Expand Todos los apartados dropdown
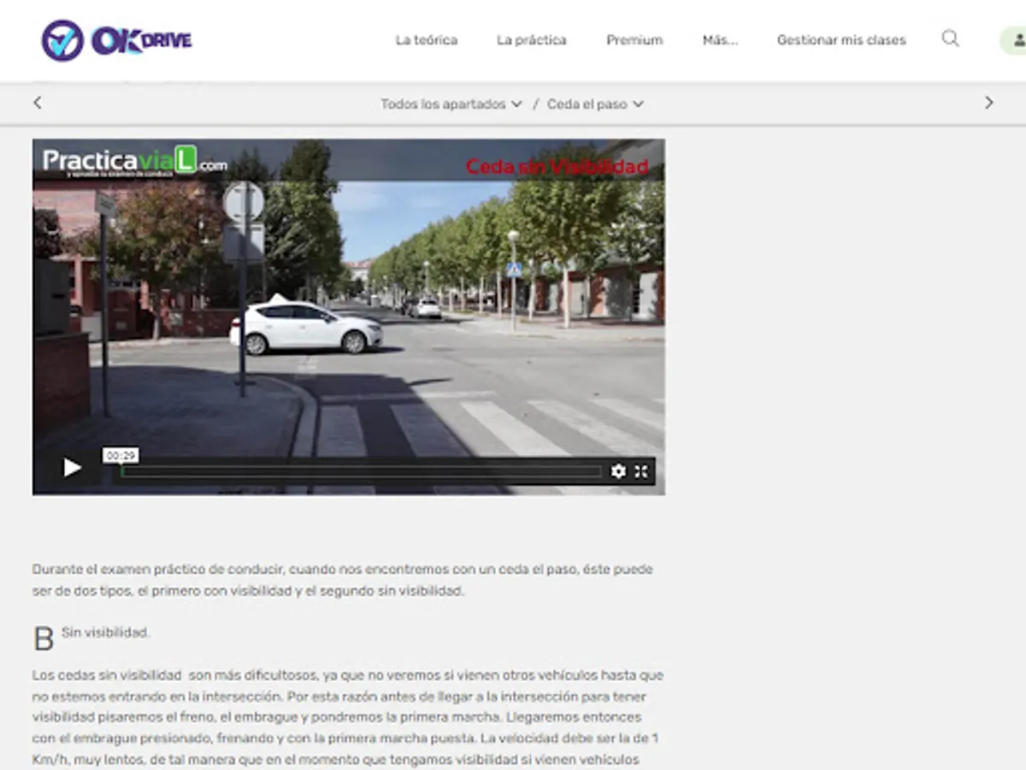 point(451,104)
